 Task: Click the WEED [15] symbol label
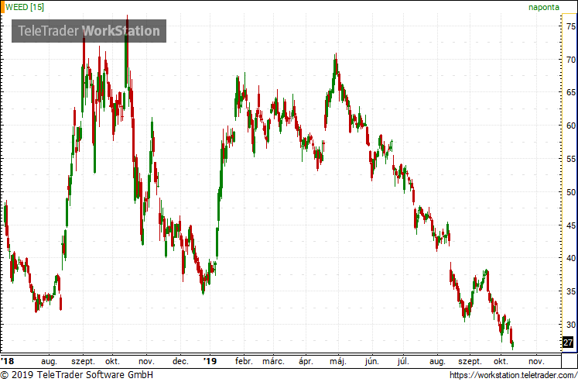click(24, 7)
